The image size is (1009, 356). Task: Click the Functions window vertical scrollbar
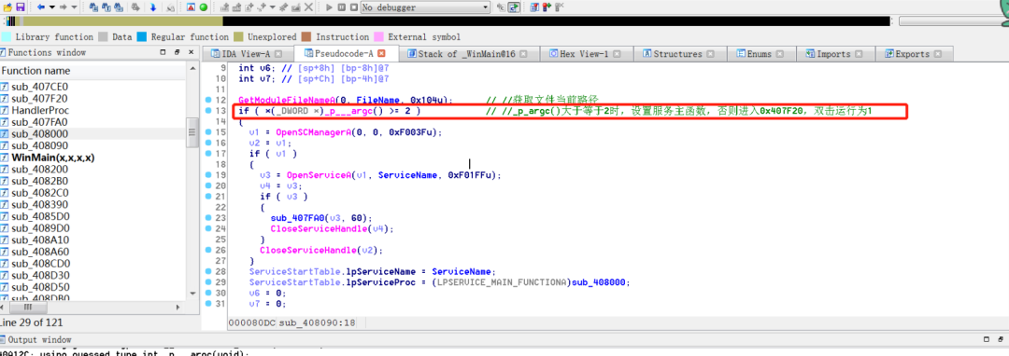click(192, 180)
